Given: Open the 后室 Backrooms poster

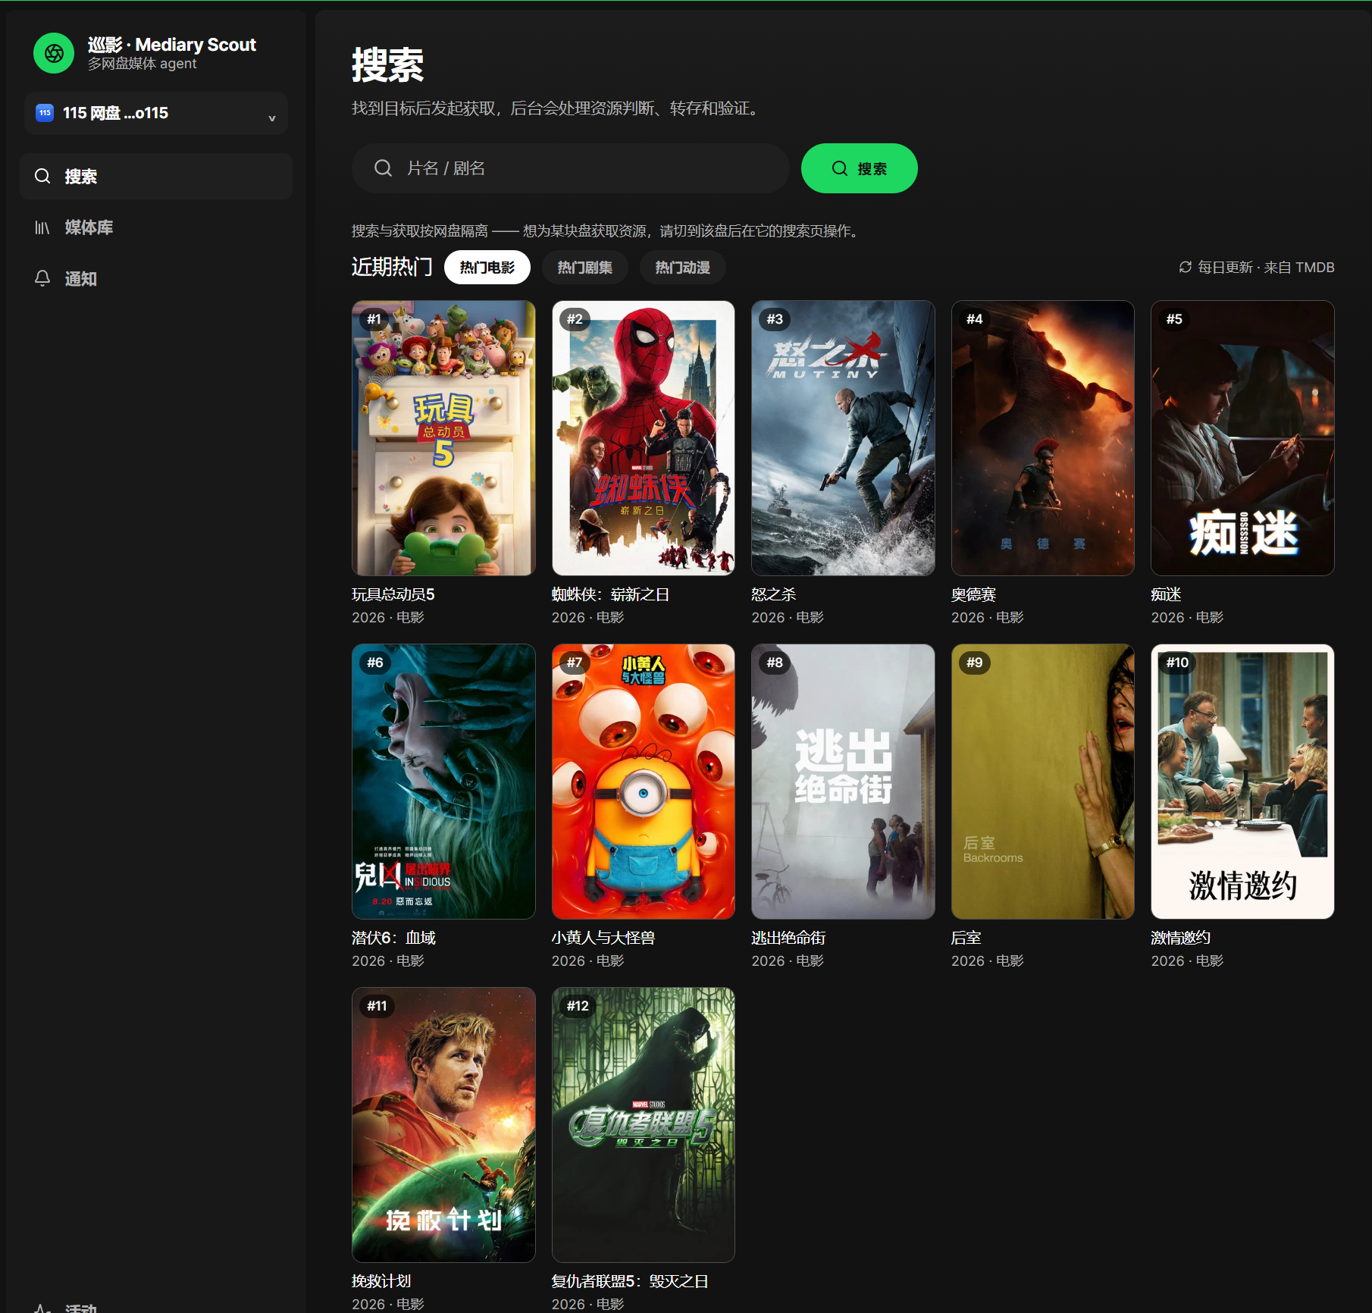Looking at the screenshot, I should (1043, 782).
